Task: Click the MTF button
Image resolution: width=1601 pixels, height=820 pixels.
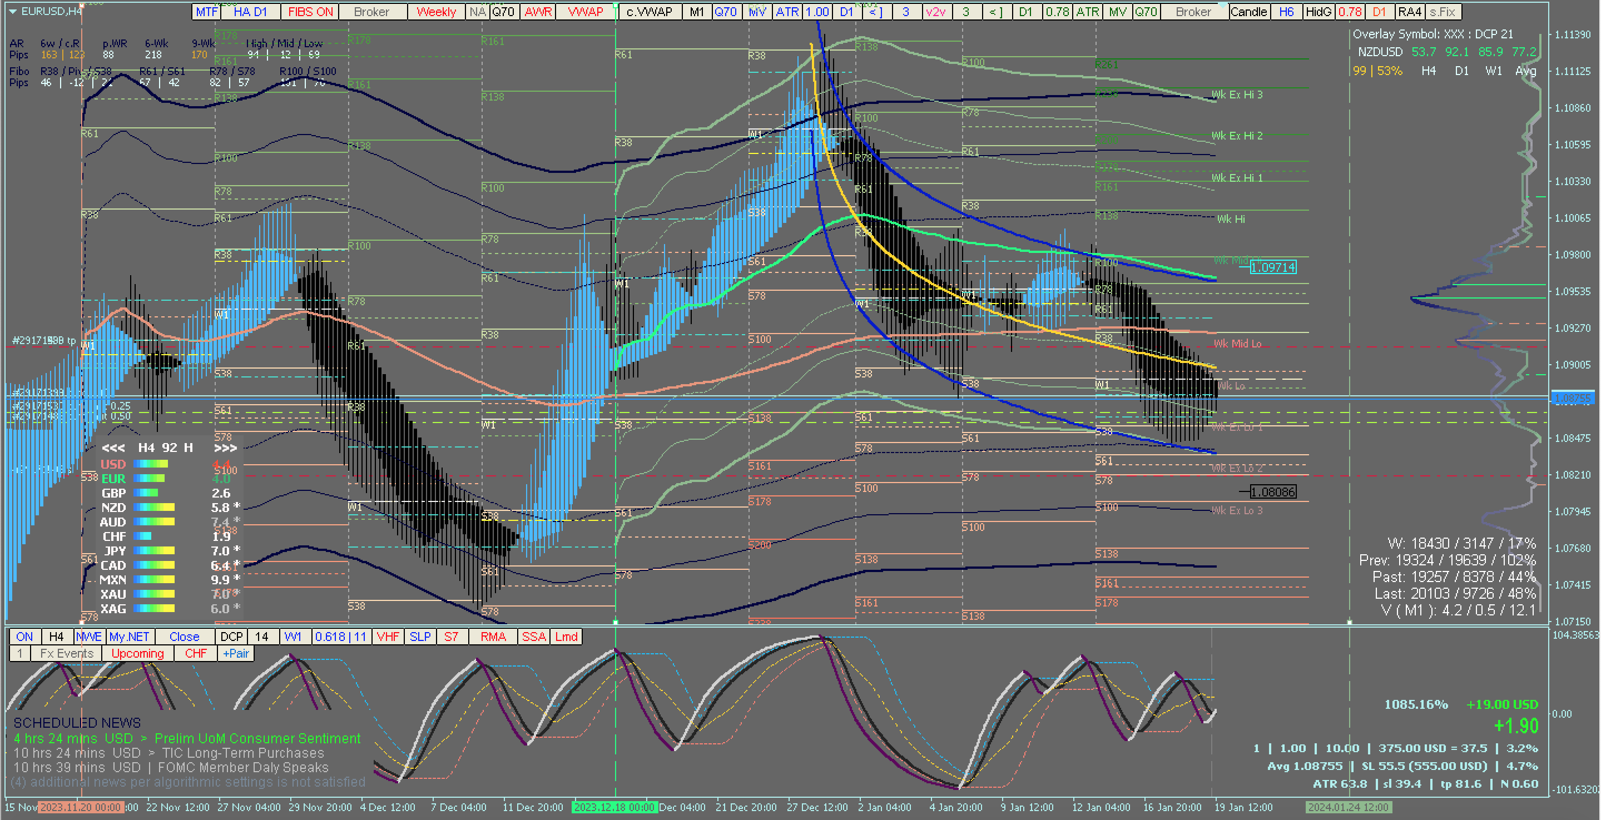Action: [206, 12]
